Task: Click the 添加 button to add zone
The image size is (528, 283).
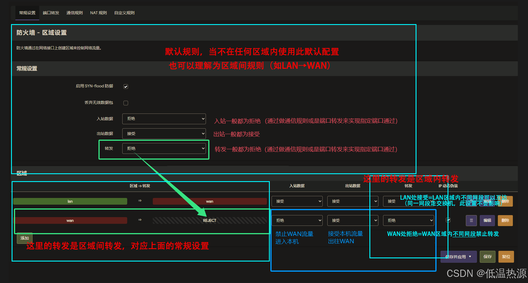Action: click(x=25, y=238)
